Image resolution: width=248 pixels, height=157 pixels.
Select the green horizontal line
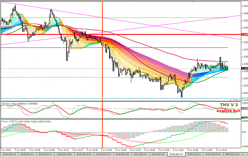click(x=115, y=18)
